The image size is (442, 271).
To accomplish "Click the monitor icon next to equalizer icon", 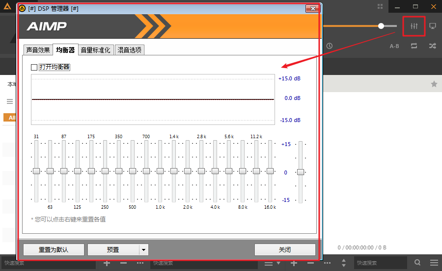I will pyautogui.click(x=432, y=26).
